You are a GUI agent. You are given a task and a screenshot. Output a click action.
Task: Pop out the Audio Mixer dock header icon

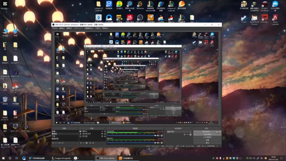pyautogui.click(x=164, y=128)
